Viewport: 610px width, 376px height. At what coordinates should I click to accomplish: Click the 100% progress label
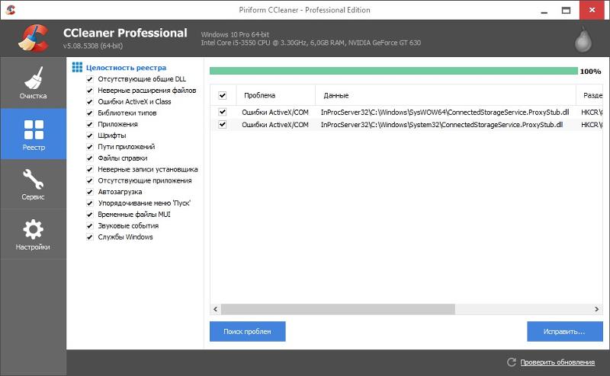tap(590, 71)
